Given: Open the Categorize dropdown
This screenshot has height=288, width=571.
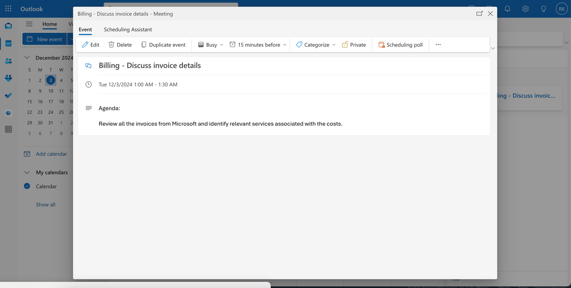Looking at the screenshot, I should [x=316, y=45].
